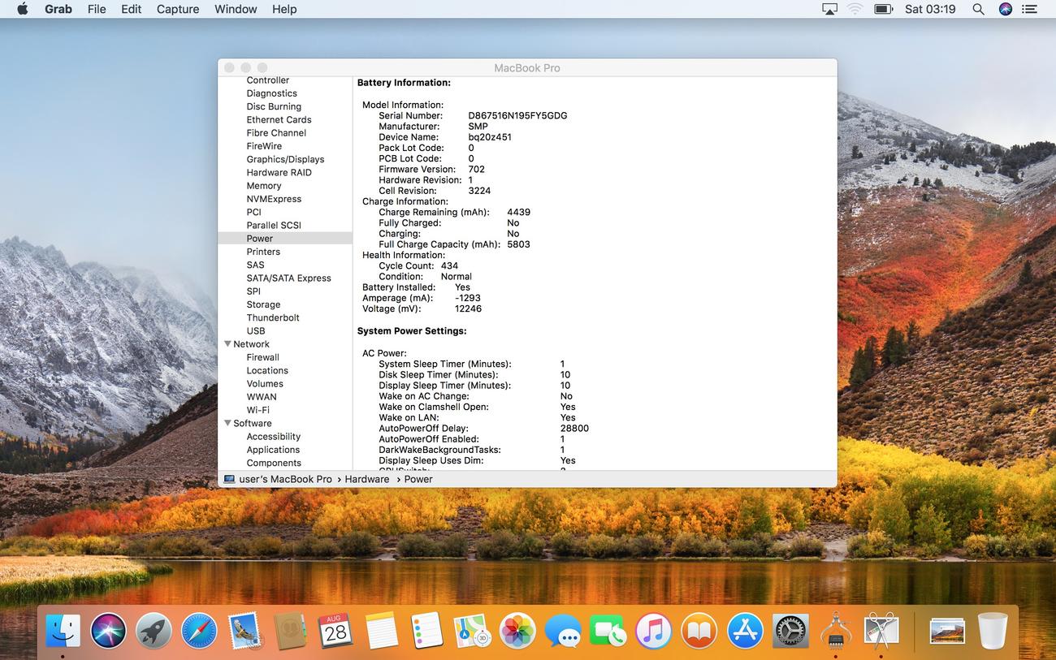Select SATA/SATA Express in the sidebar

tap(288, 278)
